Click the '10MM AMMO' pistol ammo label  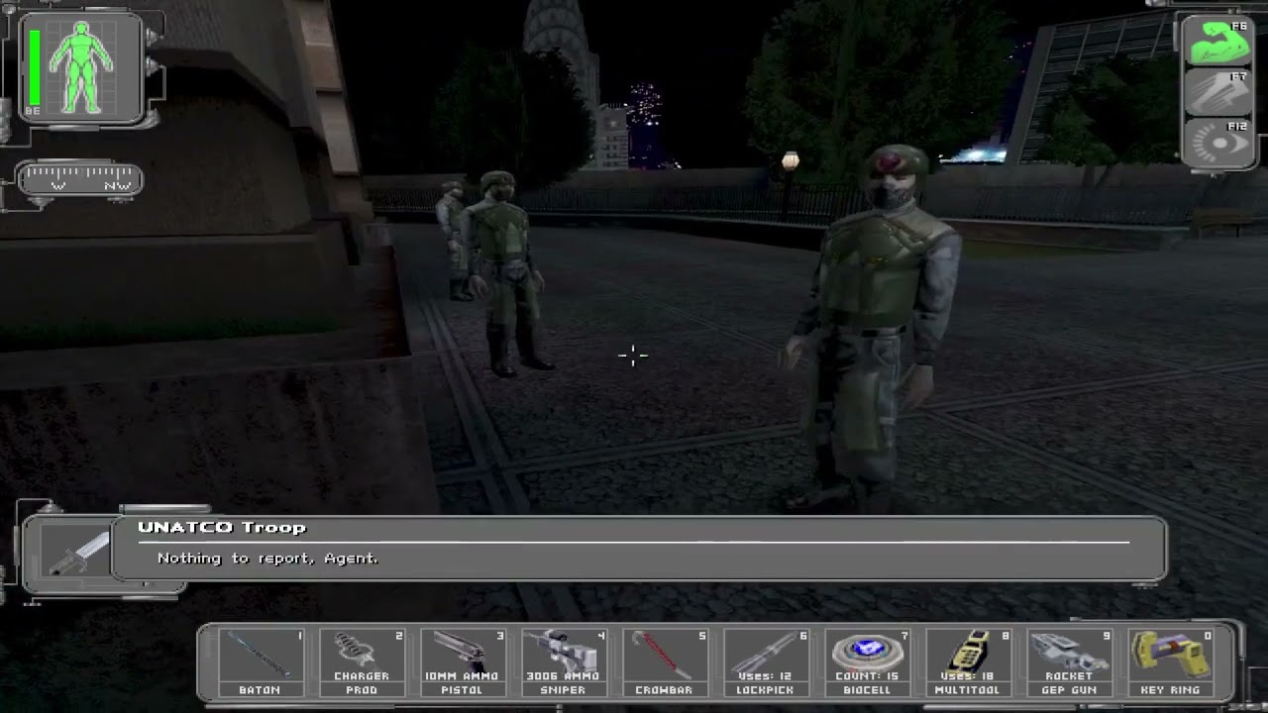tap(462, 676)
